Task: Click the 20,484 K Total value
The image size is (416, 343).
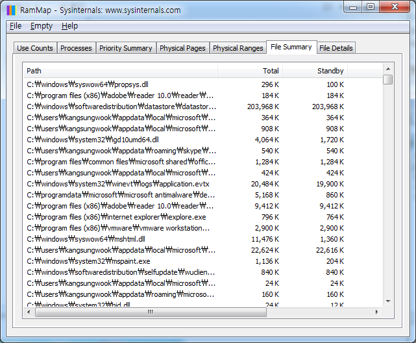Action: 265,184
